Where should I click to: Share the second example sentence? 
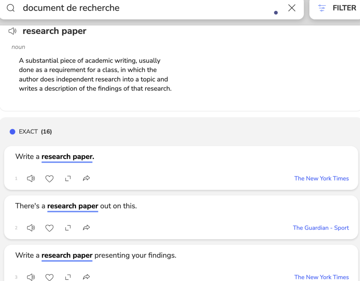(x=86, y=228)
